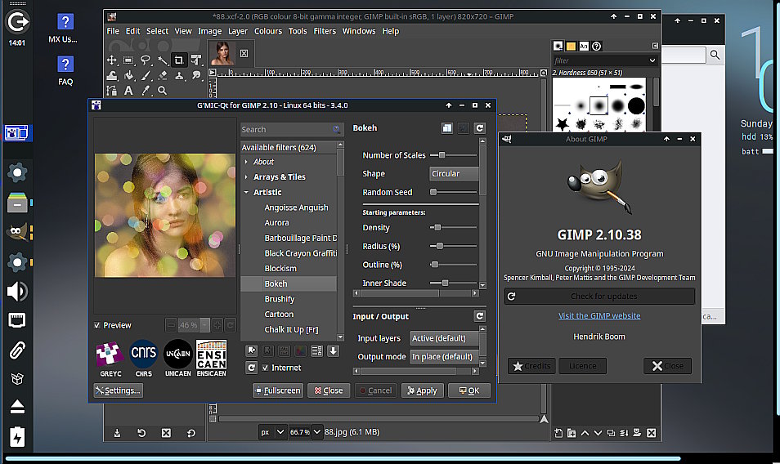780x464 pixels.
Task: Open the Shape dropdown set to Circular
Action: click(454, 174)
